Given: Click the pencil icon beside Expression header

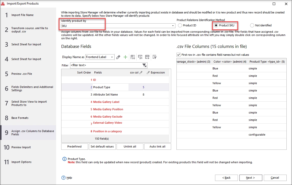Looking at the screenshot, I should tap(148, 72).
